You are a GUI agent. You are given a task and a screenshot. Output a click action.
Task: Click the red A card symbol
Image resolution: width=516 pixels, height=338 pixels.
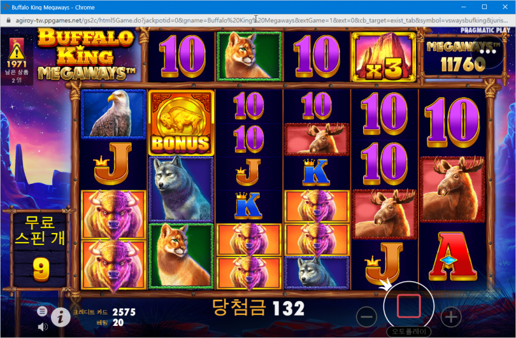pos(452,257)
